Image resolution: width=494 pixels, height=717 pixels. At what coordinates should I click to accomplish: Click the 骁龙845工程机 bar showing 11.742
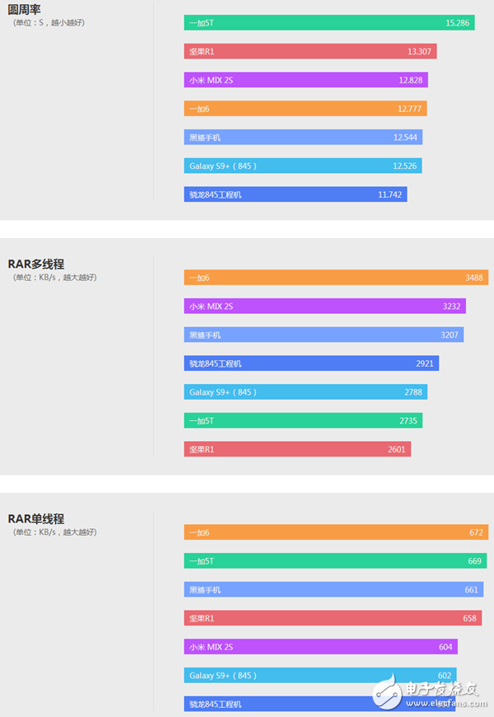pos(296,194)
